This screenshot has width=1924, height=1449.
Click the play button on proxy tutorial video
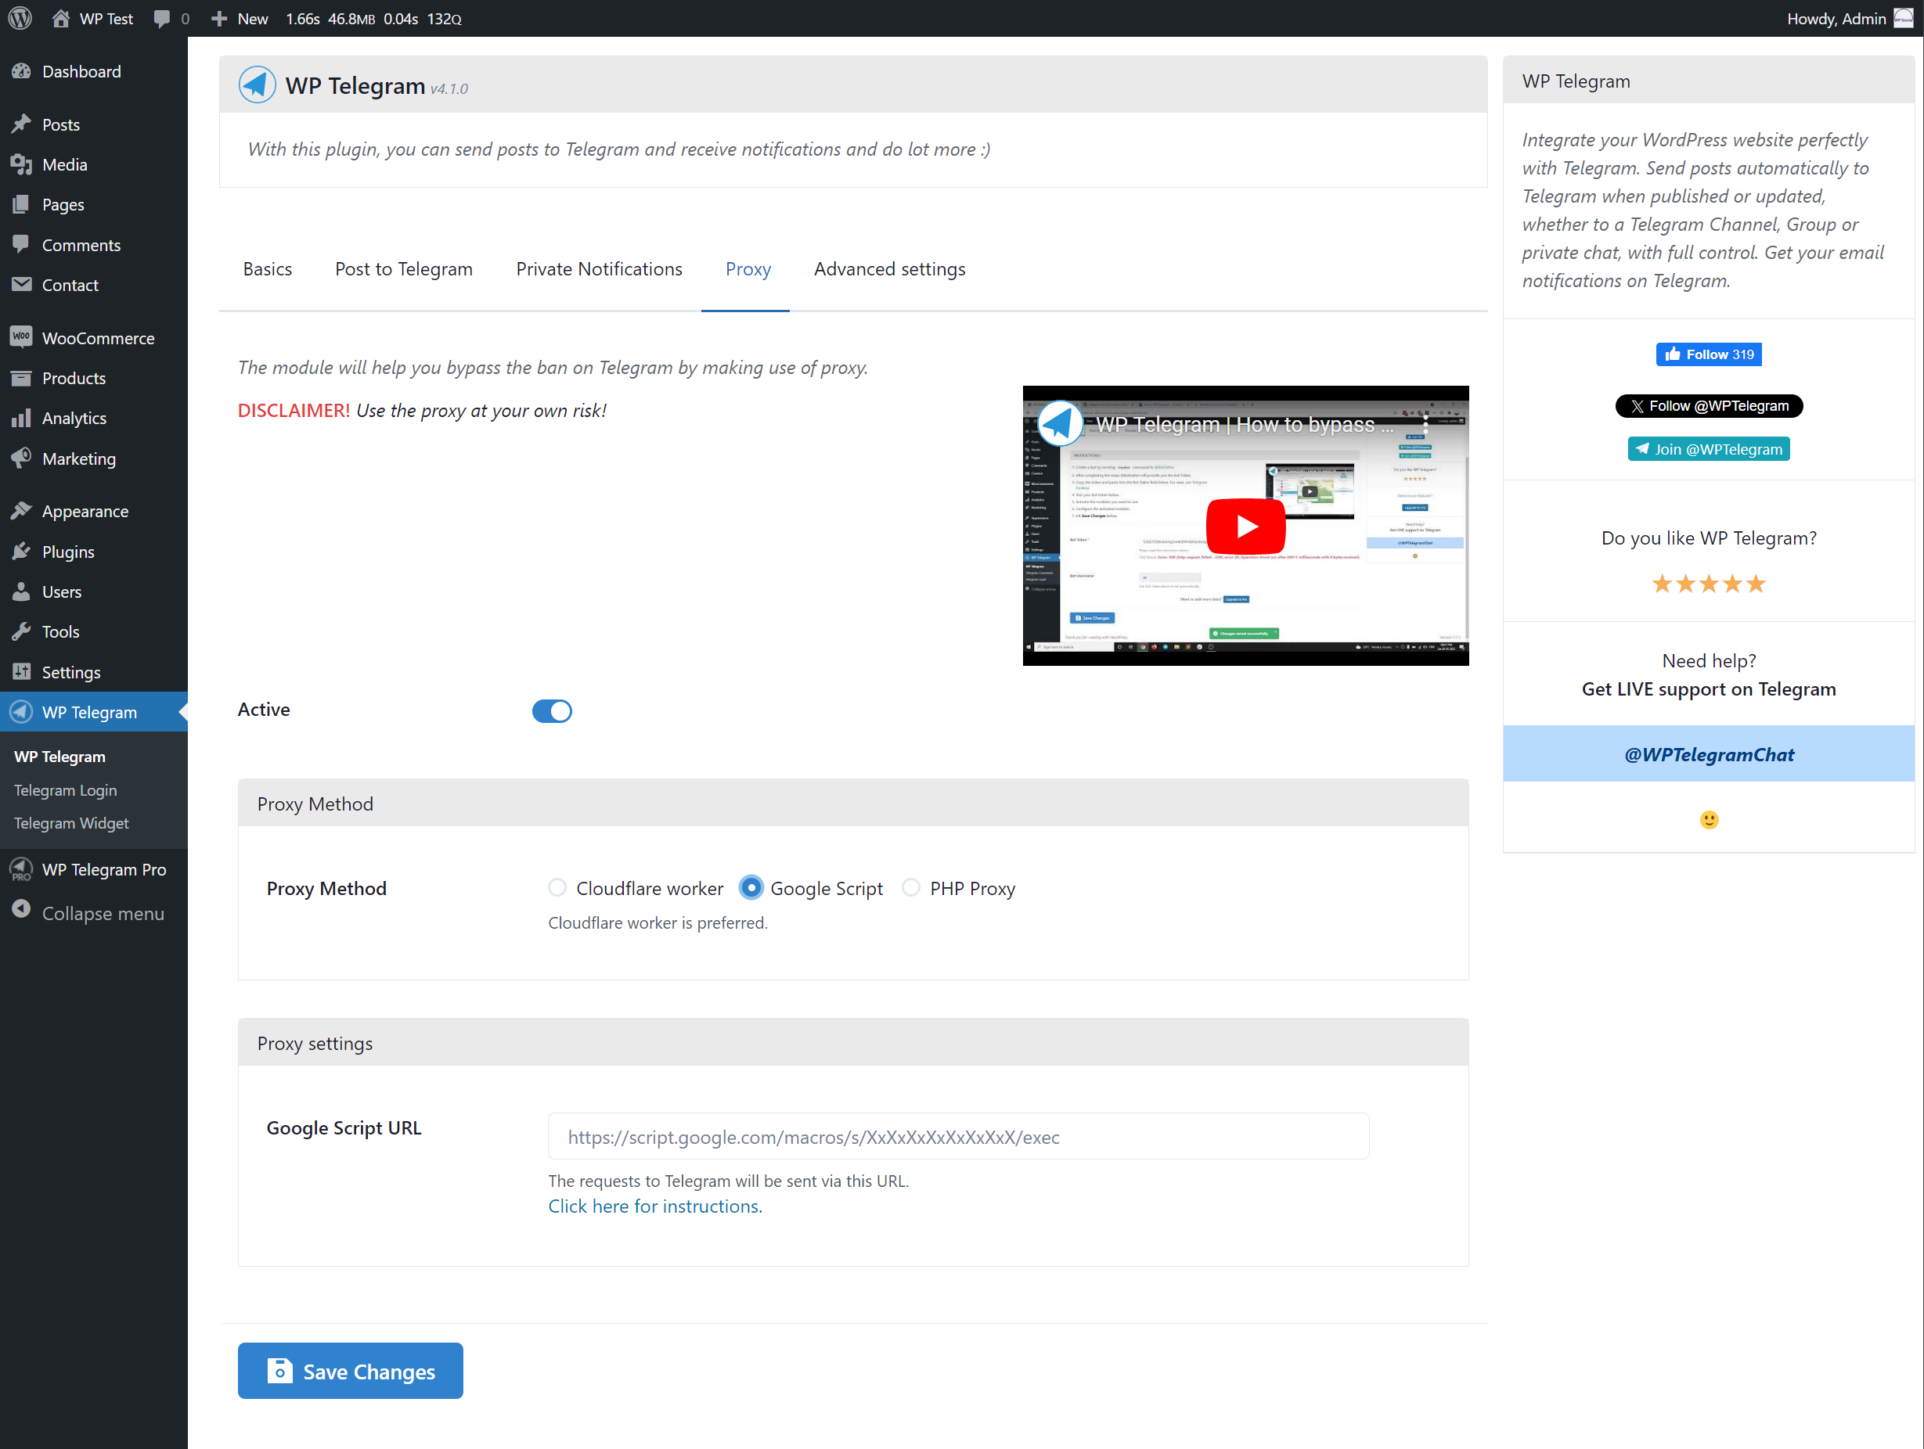[x=1247, y=525]
